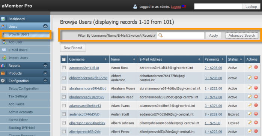This screenshot has height=136, width=262.
Task: Delete Abraham Reed's record red icon
Action: click(256, 97)
